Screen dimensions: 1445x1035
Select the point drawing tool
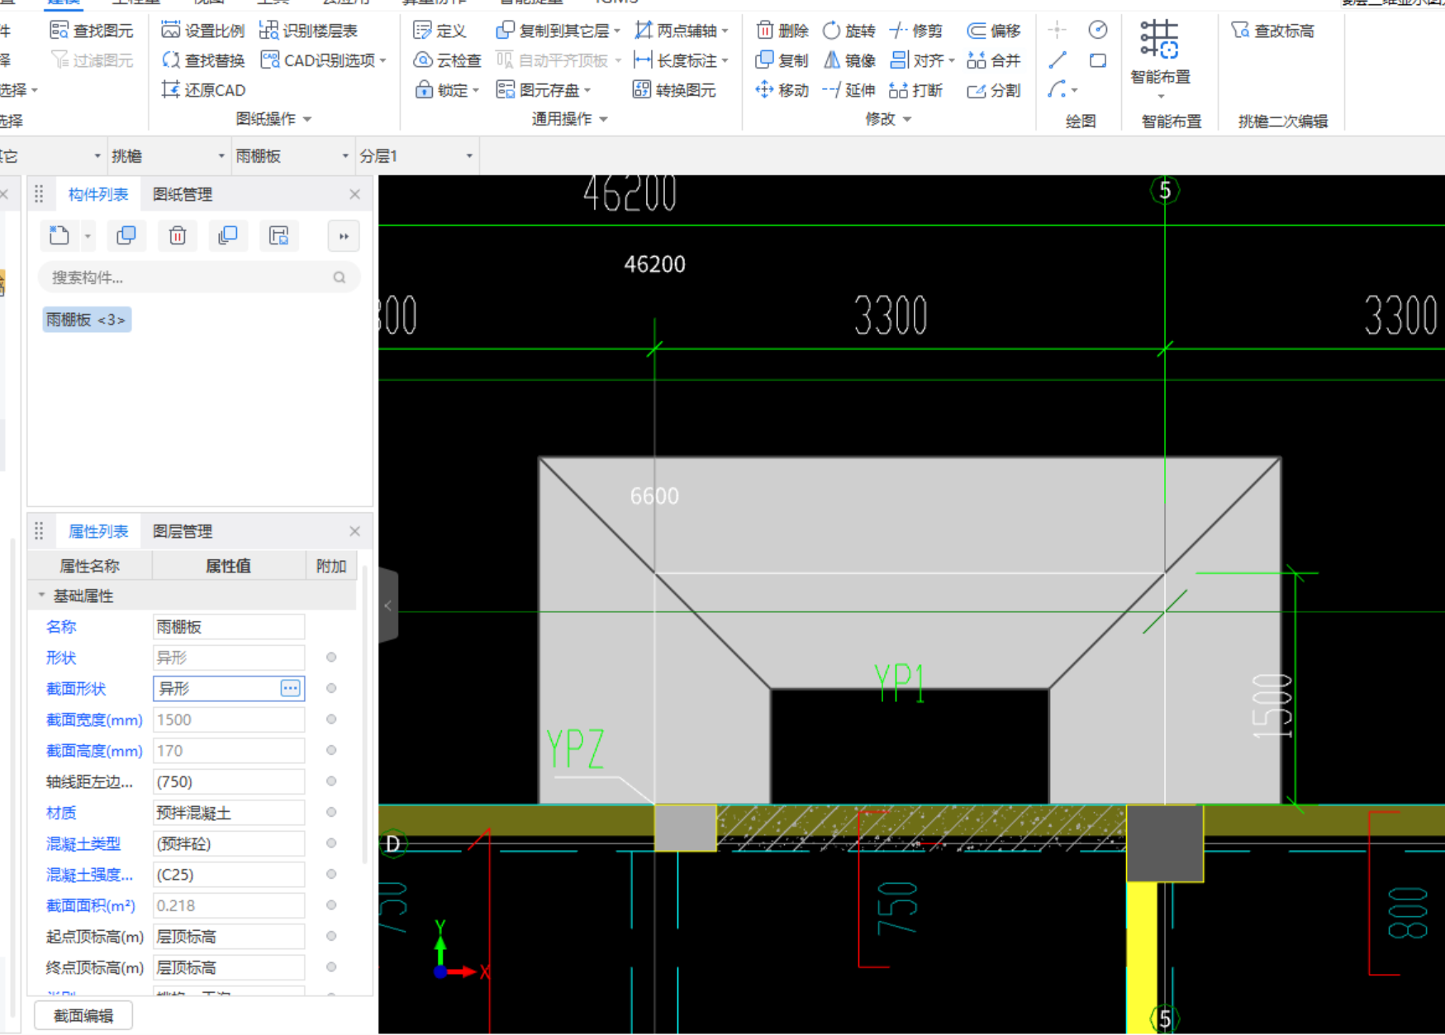[1058, 31]
